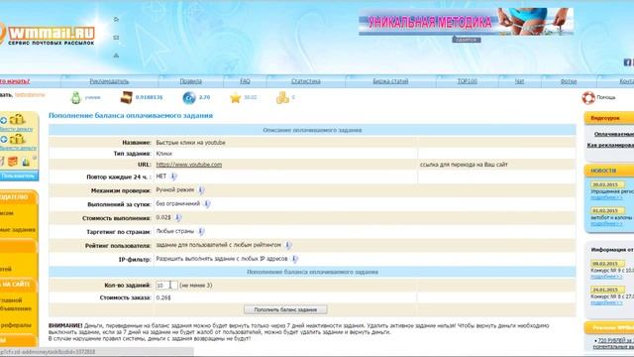Open the 'Биржа статей' menu item
Viewport: 634px width, 357px height.
tap(390, 81)
